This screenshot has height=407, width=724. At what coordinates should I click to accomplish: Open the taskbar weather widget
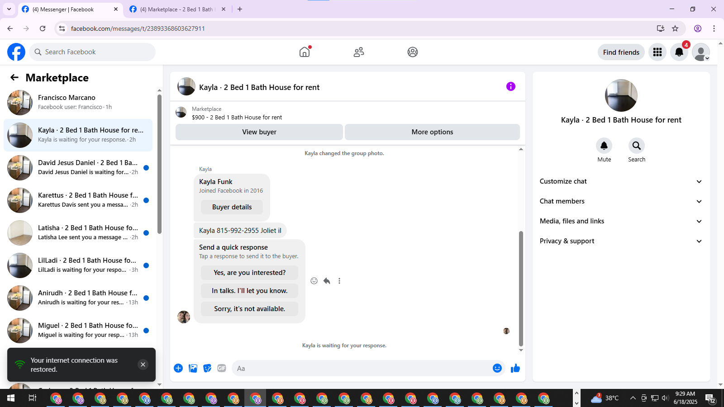[x=605, y=398]
